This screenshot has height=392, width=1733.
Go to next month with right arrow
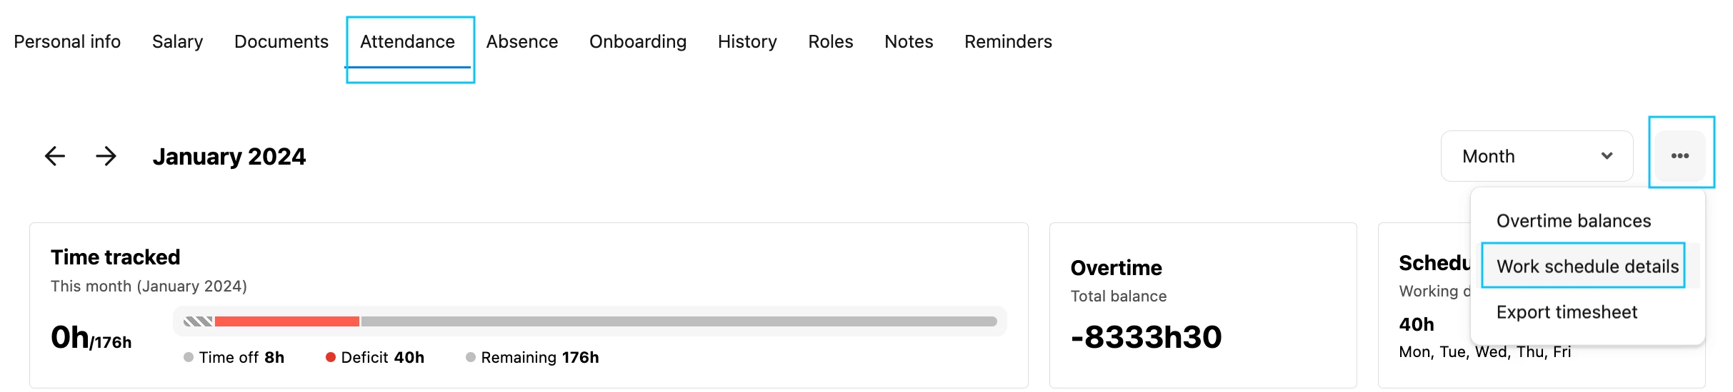106,156
